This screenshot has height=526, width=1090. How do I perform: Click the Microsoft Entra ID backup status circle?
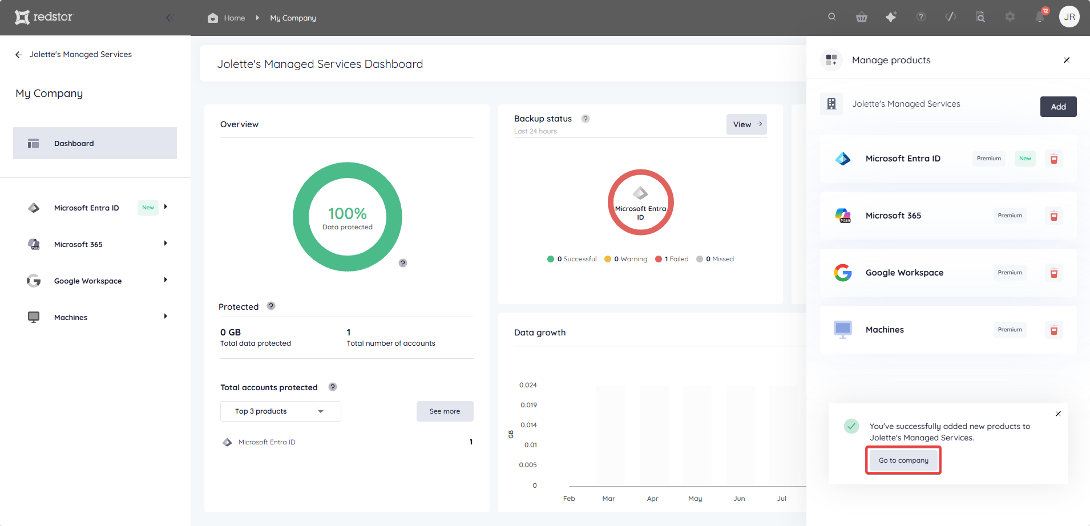tap(640, 202)
